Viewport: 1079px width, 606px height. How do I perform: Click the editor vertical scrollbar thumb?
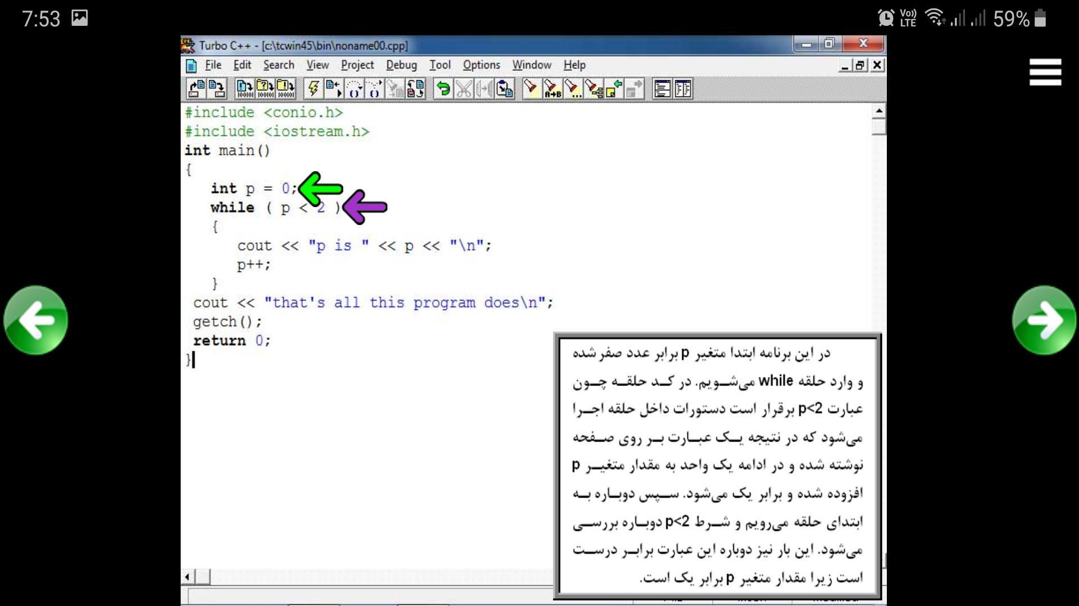[x=879, y=127]
